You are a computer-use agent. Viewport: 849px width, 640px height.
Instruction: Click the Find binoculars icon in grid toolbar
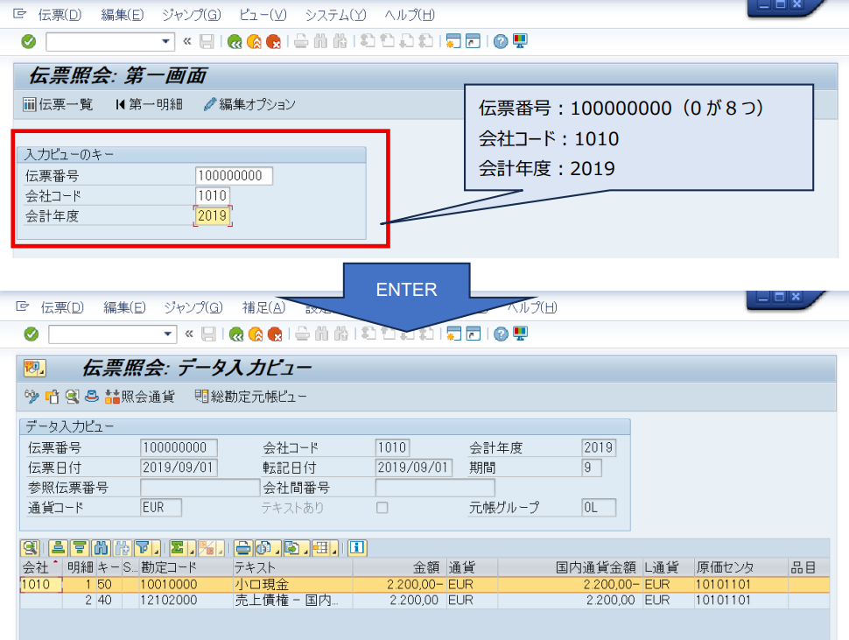[102, 548]
